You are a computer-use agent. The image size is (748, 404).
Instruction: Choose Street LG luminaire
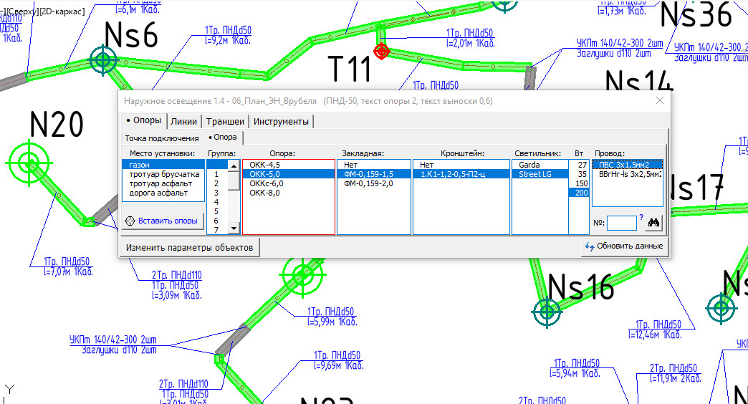point(540,174)
